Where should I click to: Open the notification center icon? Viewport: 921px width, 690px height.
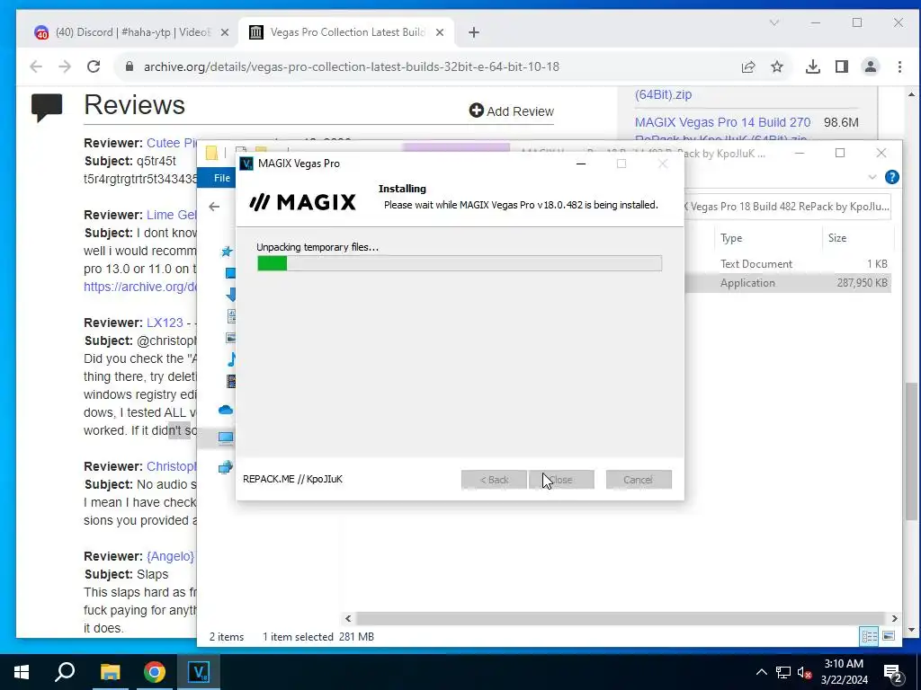(893, 673)
